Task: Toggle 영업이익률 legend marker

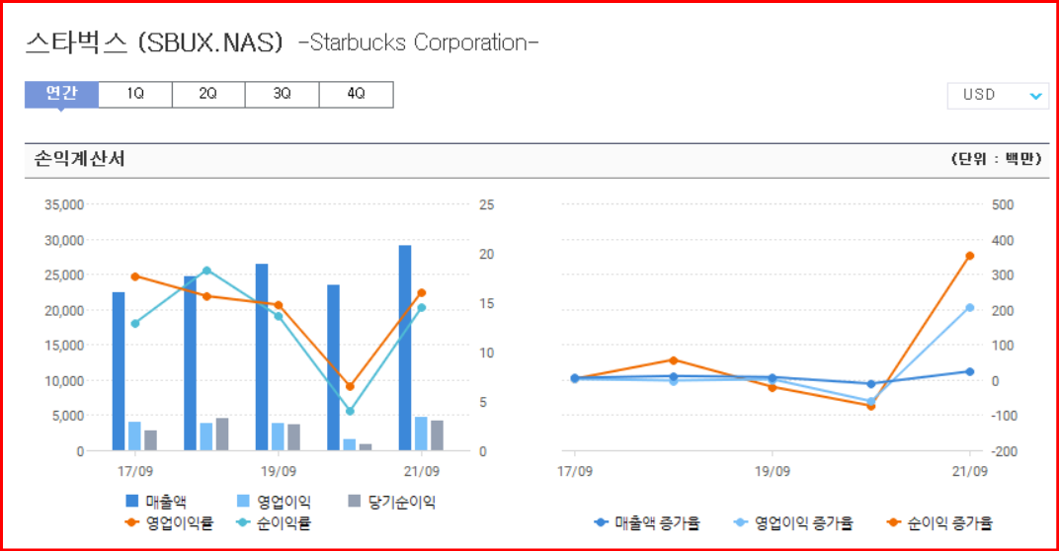Action: tap(132, 522)
